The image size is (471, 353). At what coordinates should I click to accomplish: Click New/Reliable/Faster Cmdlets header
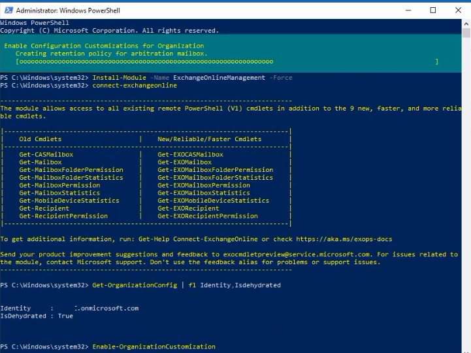(x=209, y=139)
